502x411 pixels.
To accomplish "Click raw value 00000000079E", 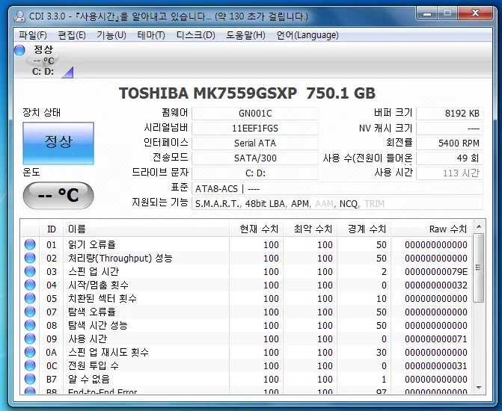I will point(435,271).
